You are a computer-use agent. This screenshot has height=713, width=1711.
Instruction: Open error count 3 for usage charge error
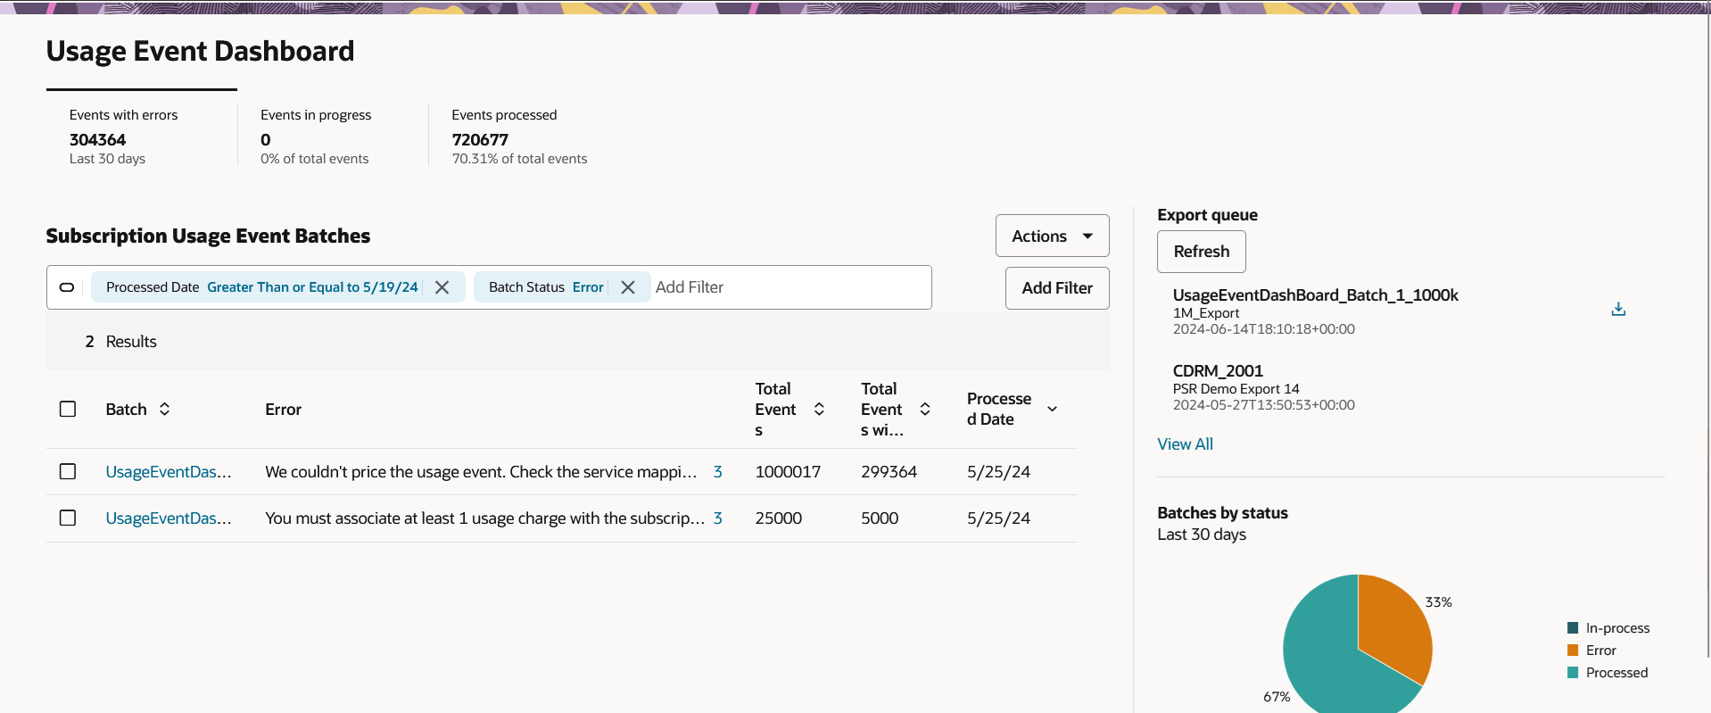718,518
